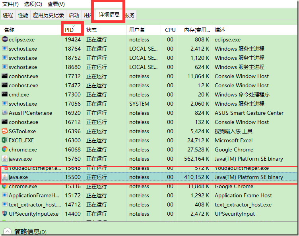299x236 pixels.
Task: Click the SGTool.exe Sogou icon
Action: (5, 131)
